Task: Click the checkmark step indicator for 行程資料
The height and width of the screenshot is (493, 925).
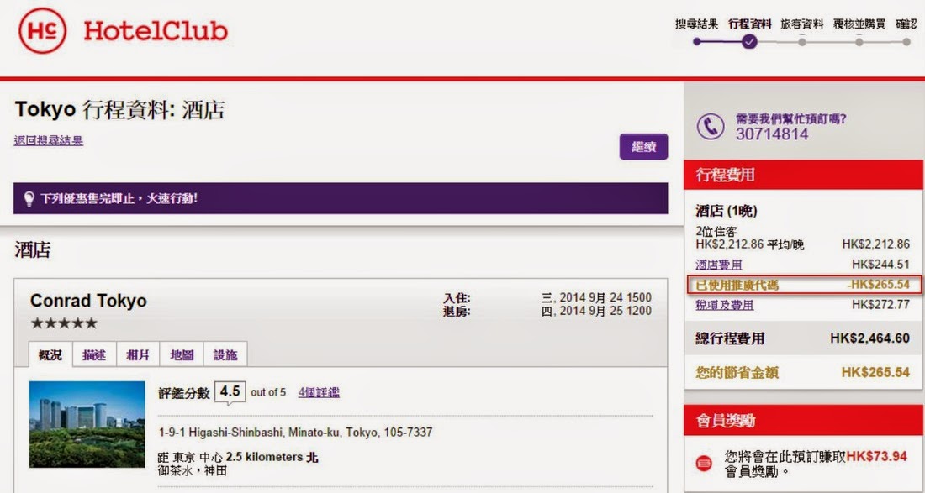Action: tap(750, 41)
